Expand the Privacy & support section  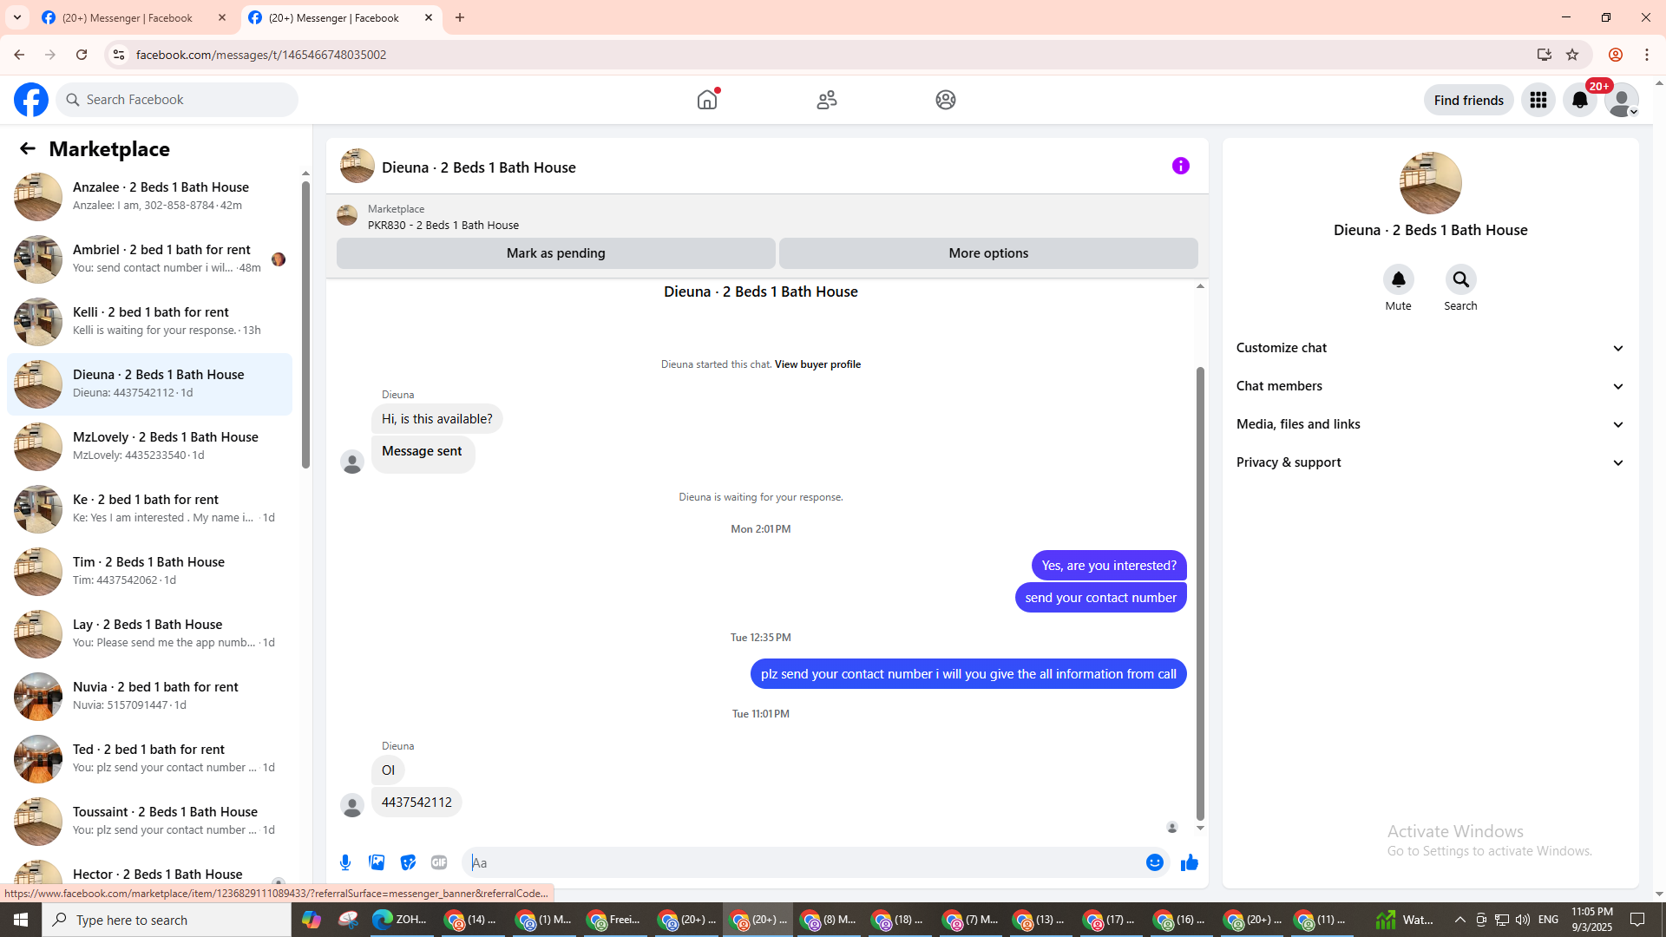point(1430,462)
